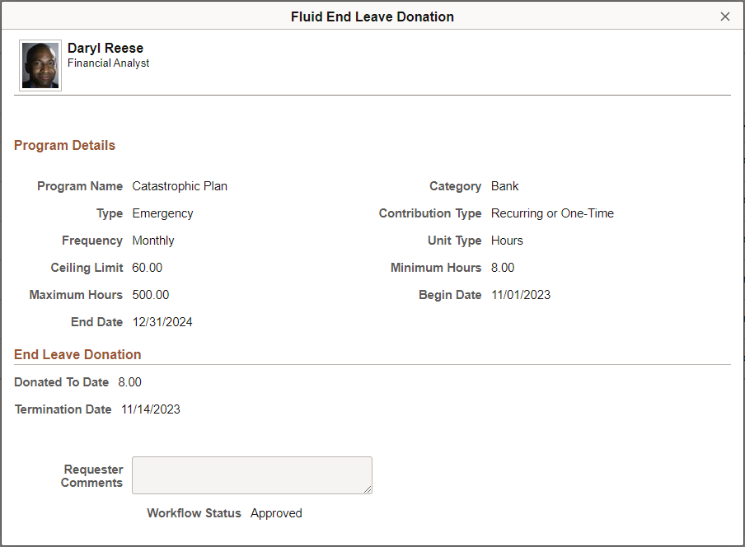
Task: Click the Financial Analyst job title
Action: point(108,63)
